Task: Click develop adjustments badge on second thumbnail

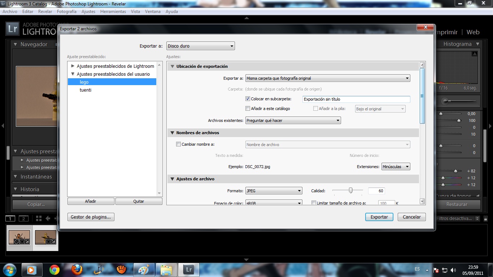Action: pyautogui.click(x=53, y=242)
